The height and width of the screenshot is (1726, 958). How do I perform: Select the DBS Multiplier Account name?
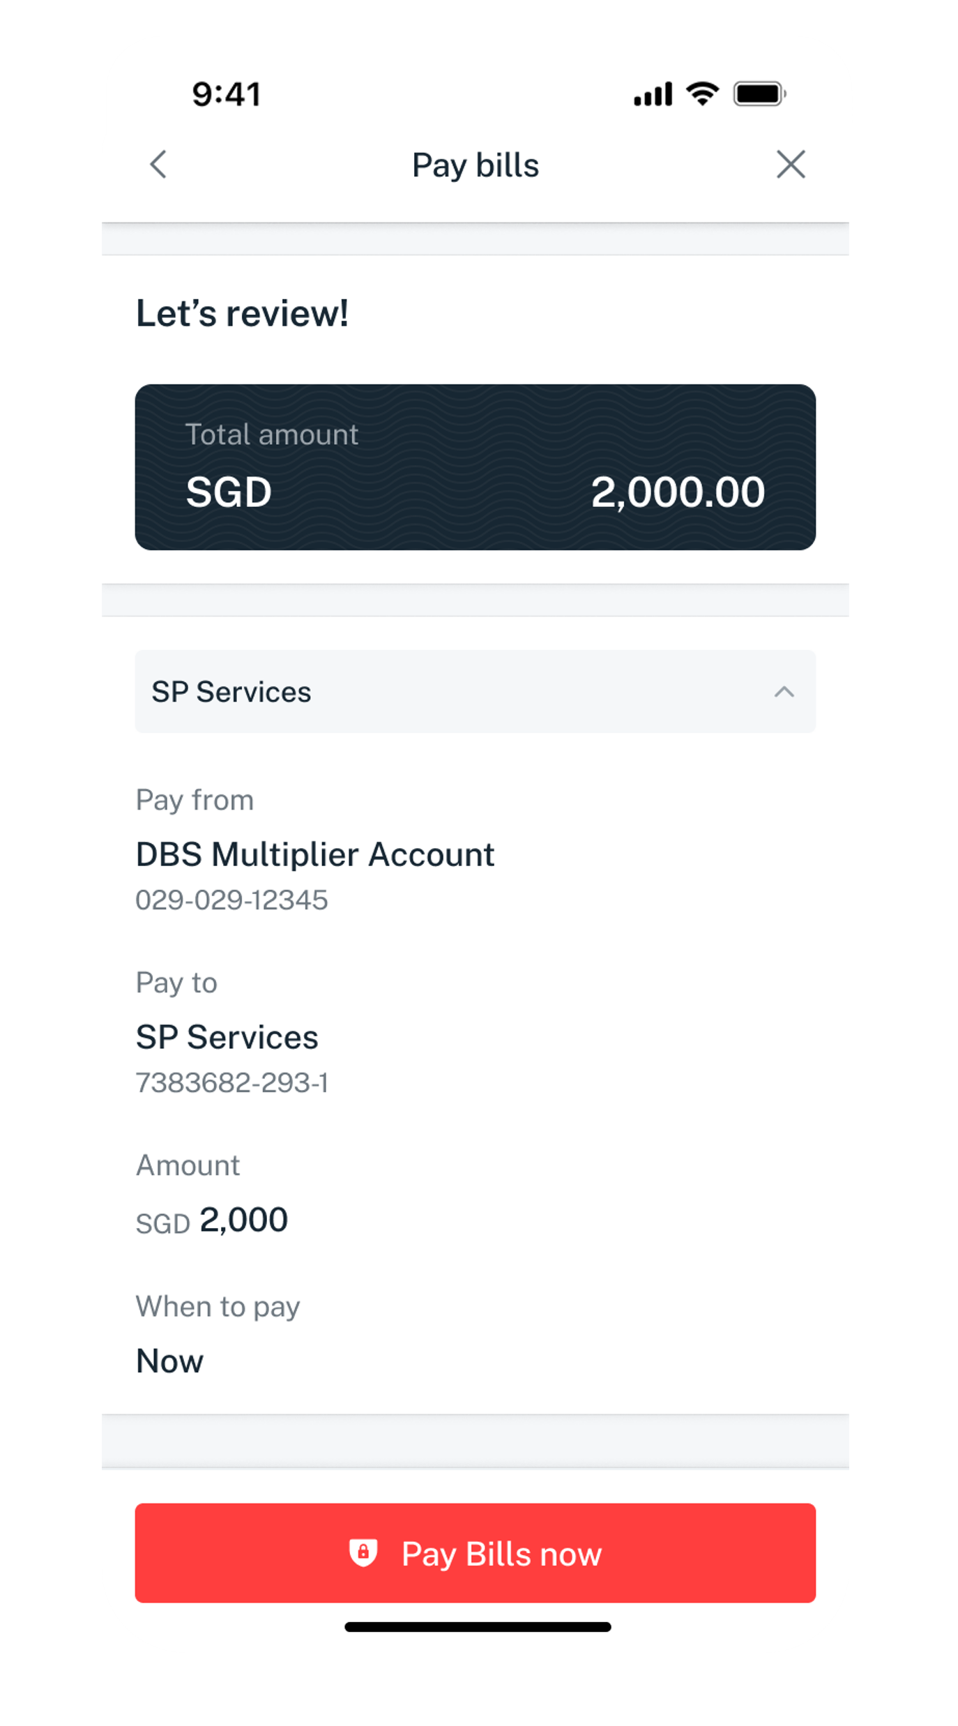click(x=314, y=854)
